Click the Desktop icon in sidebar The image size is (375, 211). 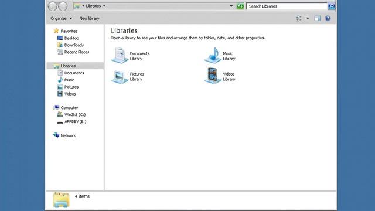pos(60,38)
